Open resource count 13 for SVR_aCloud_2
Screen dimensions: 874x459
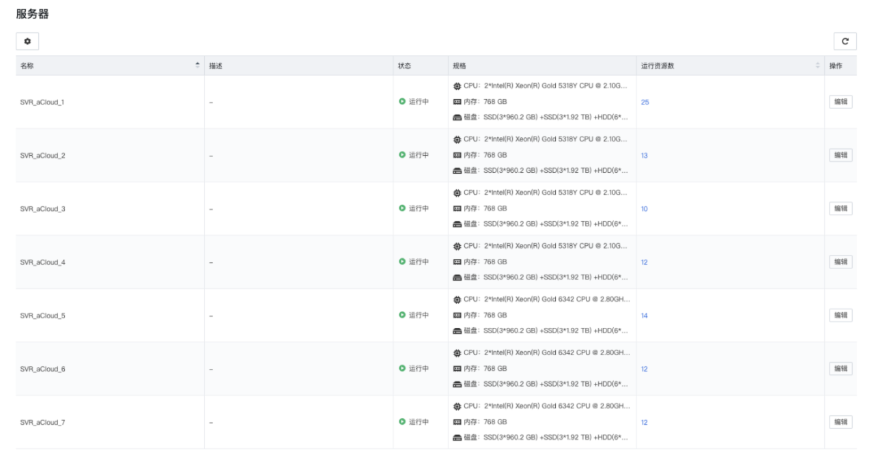644,155
